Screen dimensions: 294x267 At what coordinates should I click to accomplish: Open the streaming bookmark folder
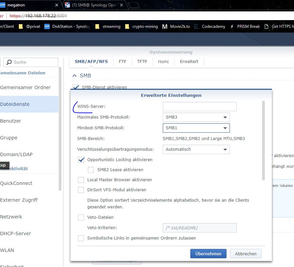pyautogui.click(x=108, y=26)
